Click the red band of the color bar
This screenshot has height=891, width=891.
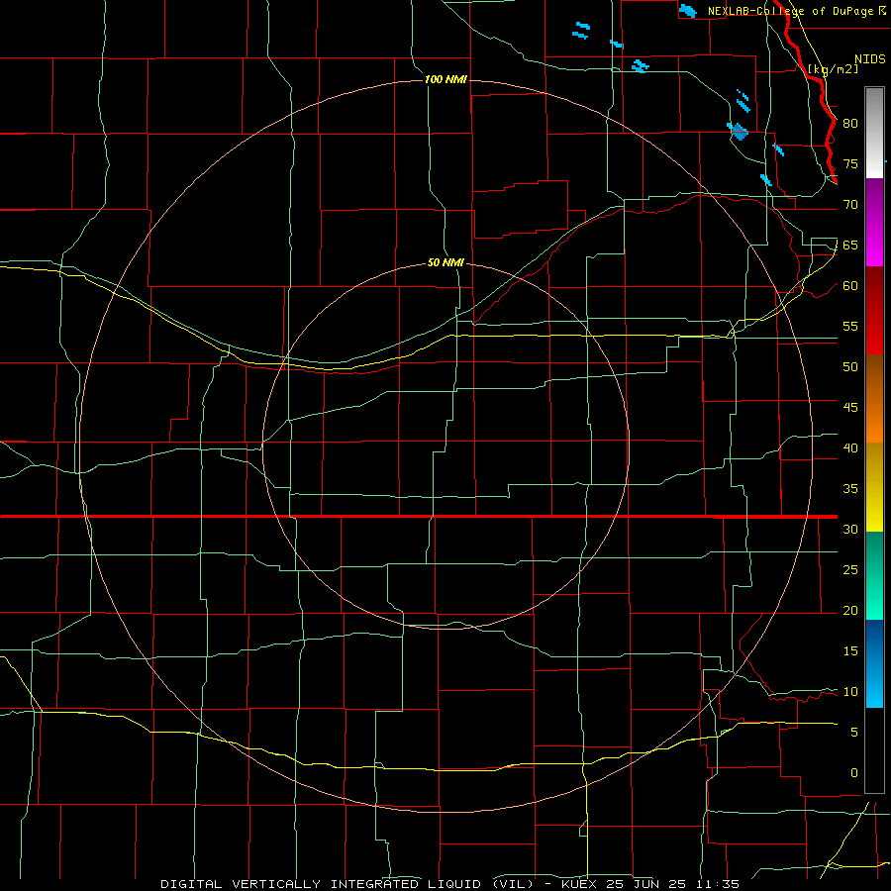(874, 310)
